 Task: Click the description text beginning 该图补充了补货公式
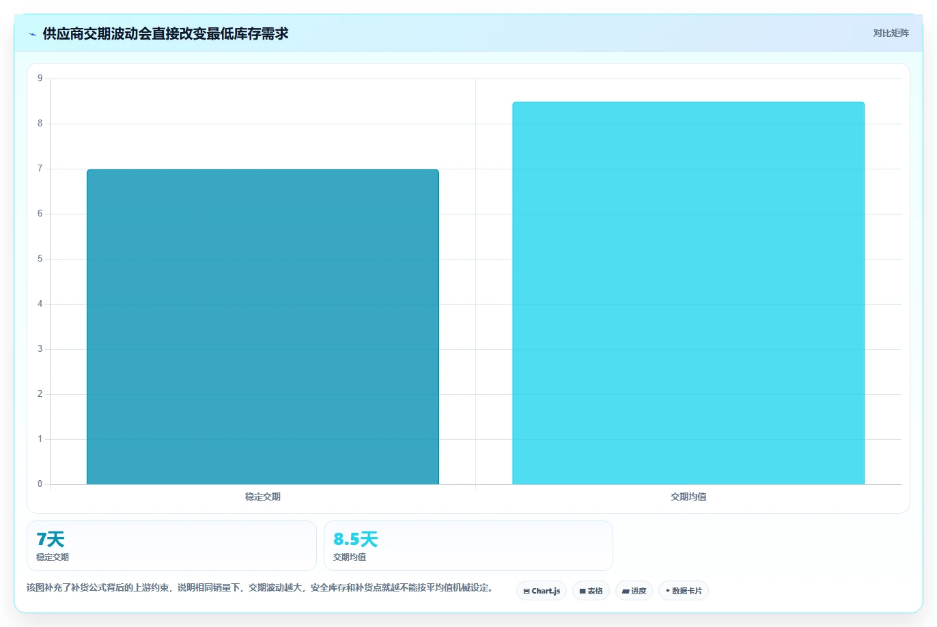[261, 587]
